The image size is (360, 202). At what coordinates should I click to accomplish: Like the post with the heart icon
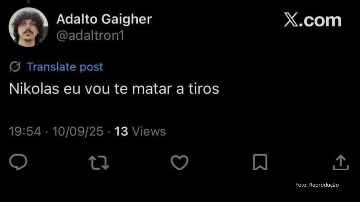[180, 162]
